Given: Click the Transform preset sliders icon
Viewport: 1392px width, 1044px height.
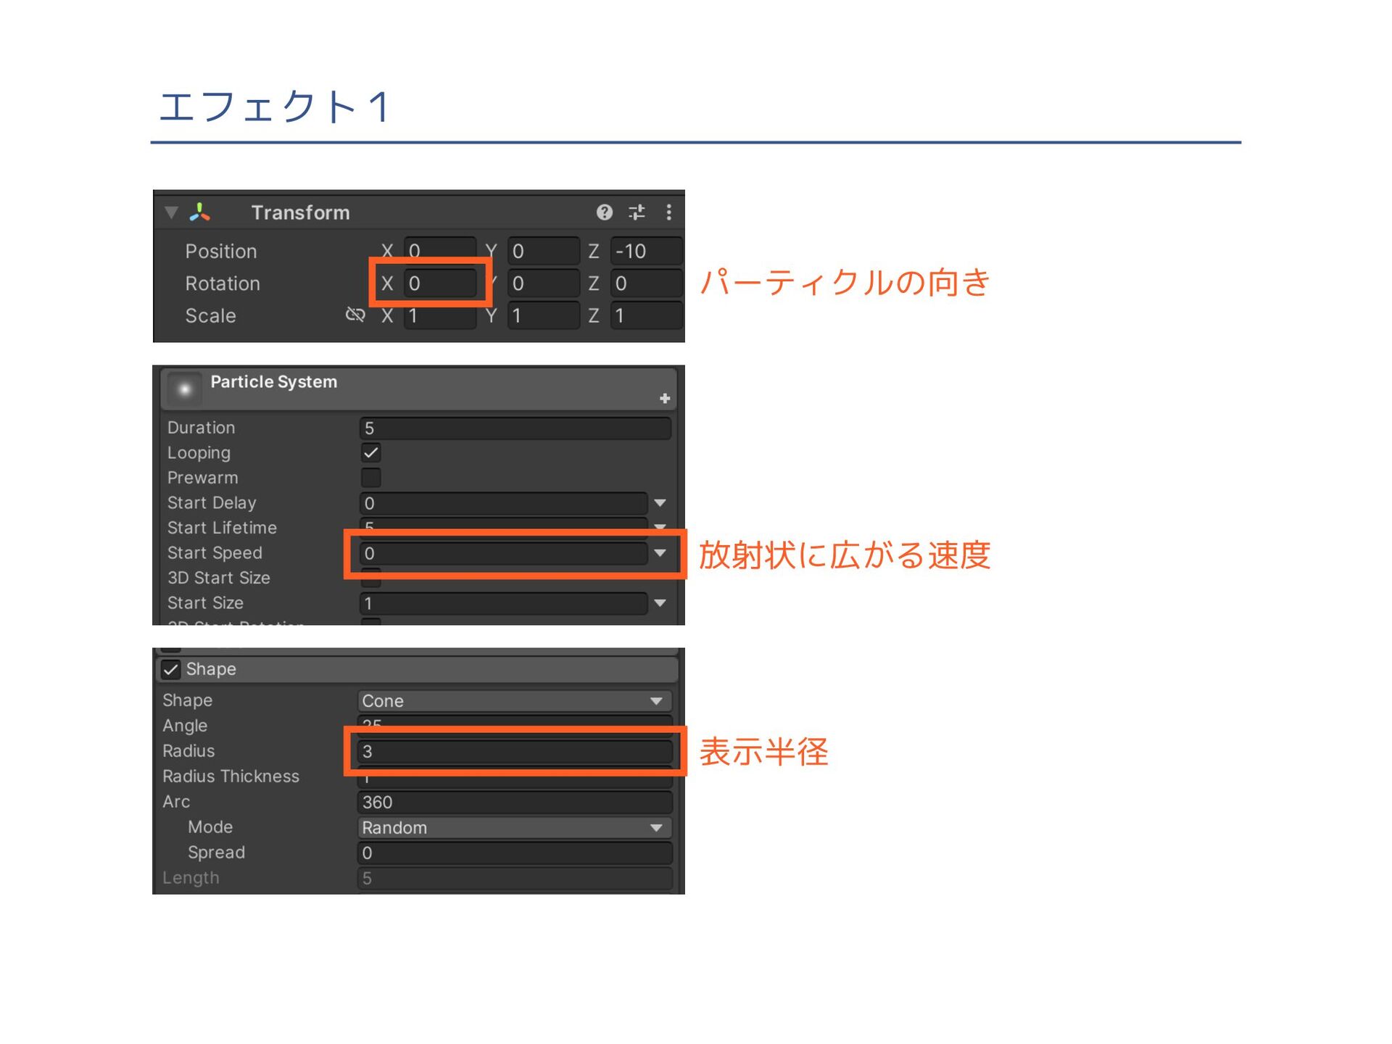Looking at the screenshot, I should [x=637, y=212].
